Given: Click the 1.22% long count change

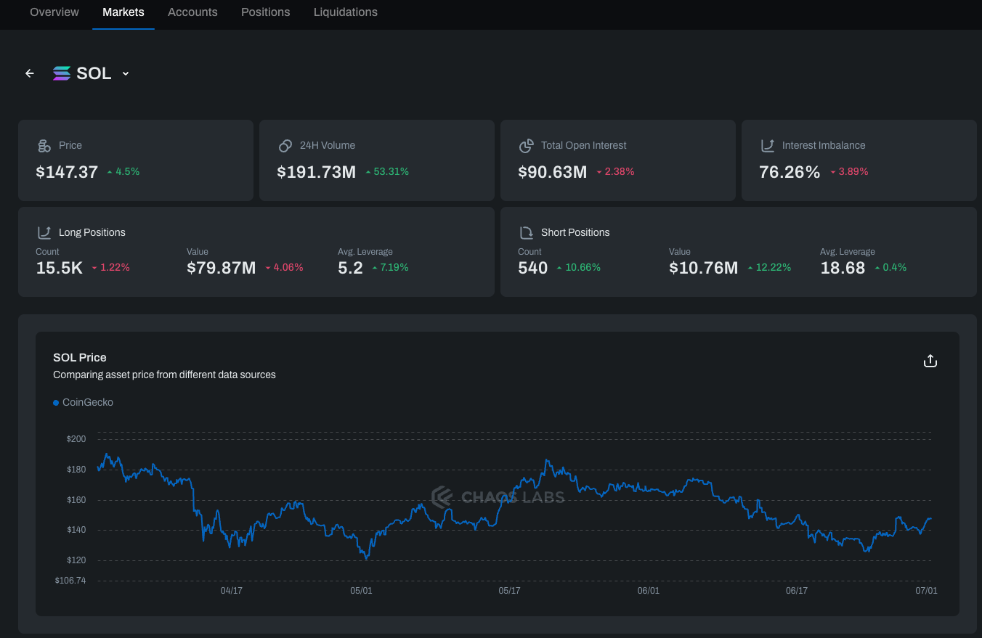Looking at the screenshot, I should click(110, 268).
